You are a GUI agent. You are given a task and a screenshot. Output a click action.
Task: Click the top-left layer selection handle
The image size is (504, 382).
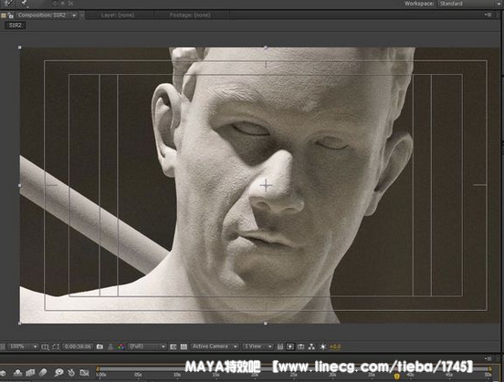pos(20,47)
